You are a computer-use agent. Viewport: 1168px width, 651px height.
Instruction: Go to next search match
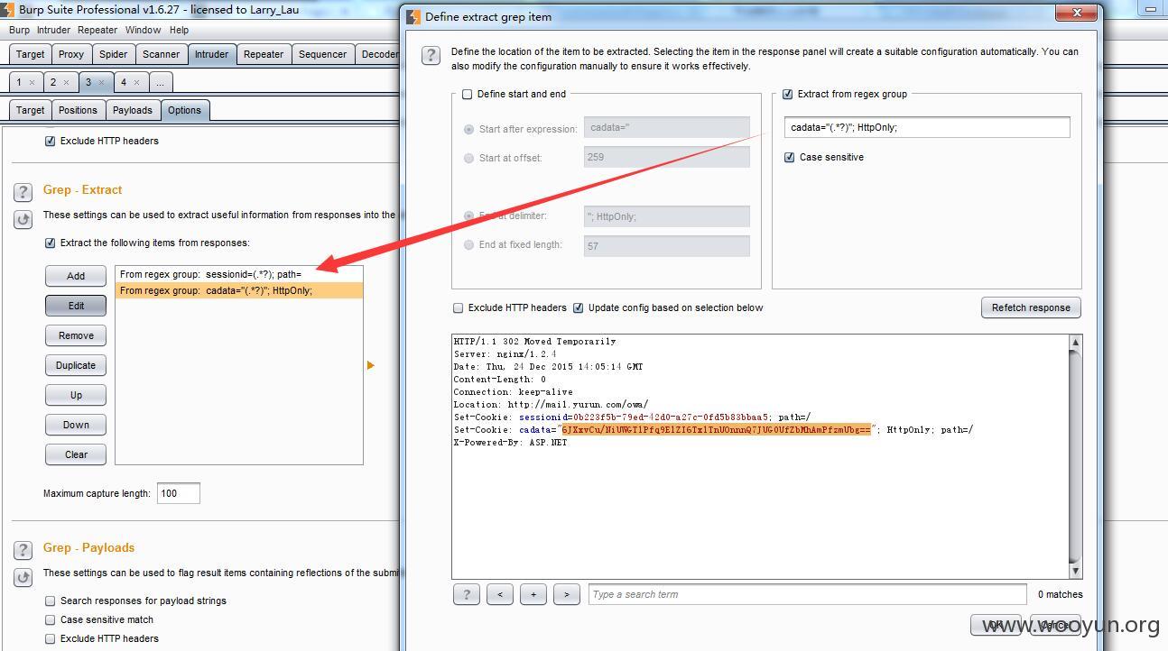[x=566, y=594]
